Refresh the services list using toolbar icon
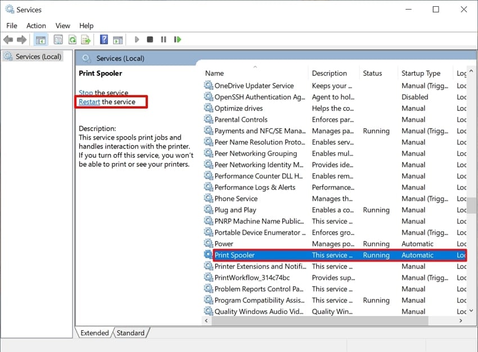This screenshot has height=352, width=478. click(x=73, y=39)
